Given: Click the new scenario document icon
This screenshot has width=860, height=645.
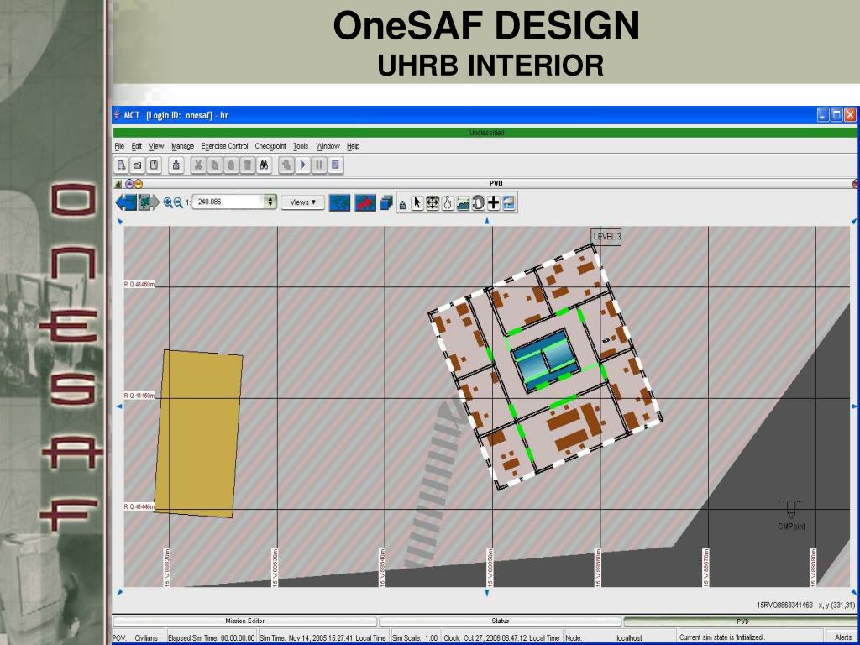Looking at the screenshot, I should tap(121, 165).
